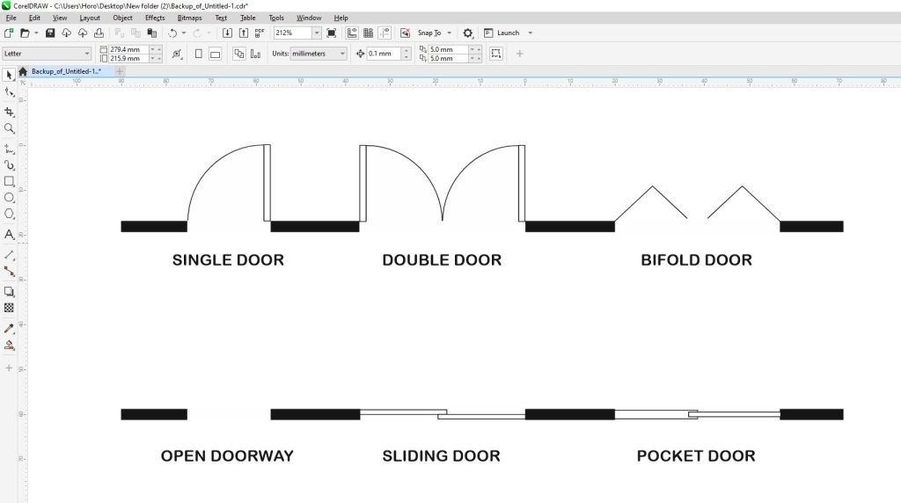Expand the 212% zoom level dropdown
The width and height of the screenshot is (901, 503).
click(x=317, y=33)
